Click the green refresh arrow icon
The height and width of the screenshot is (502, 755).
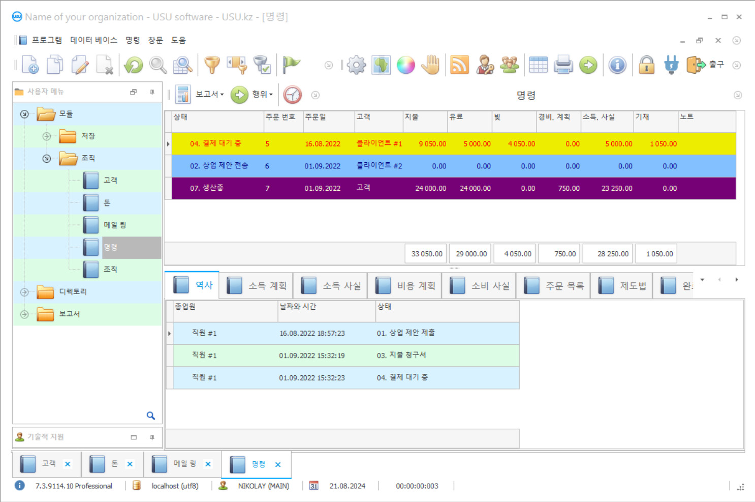[x=134, y=65]
